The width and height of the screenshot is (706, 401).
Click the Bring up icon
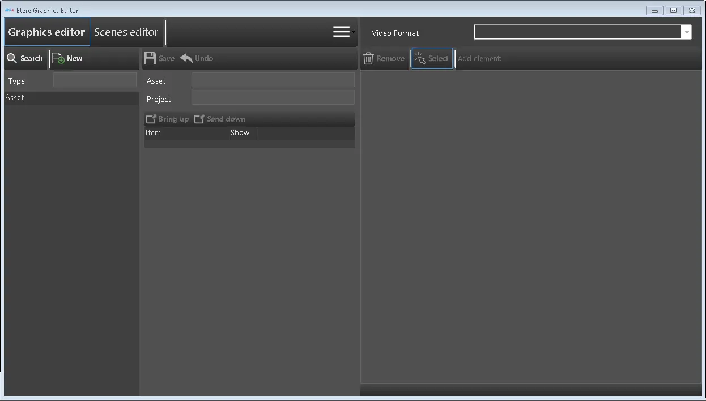[151, 119]
